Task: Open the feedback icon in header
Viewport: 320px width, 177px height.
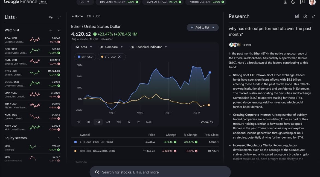Action: [x=302, y=2]
